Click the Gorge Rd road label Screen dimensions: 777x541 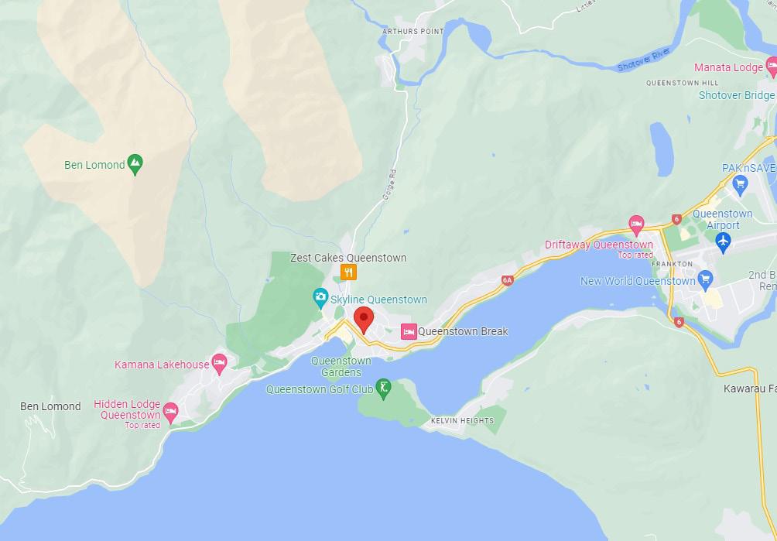[x=390, y=185]
